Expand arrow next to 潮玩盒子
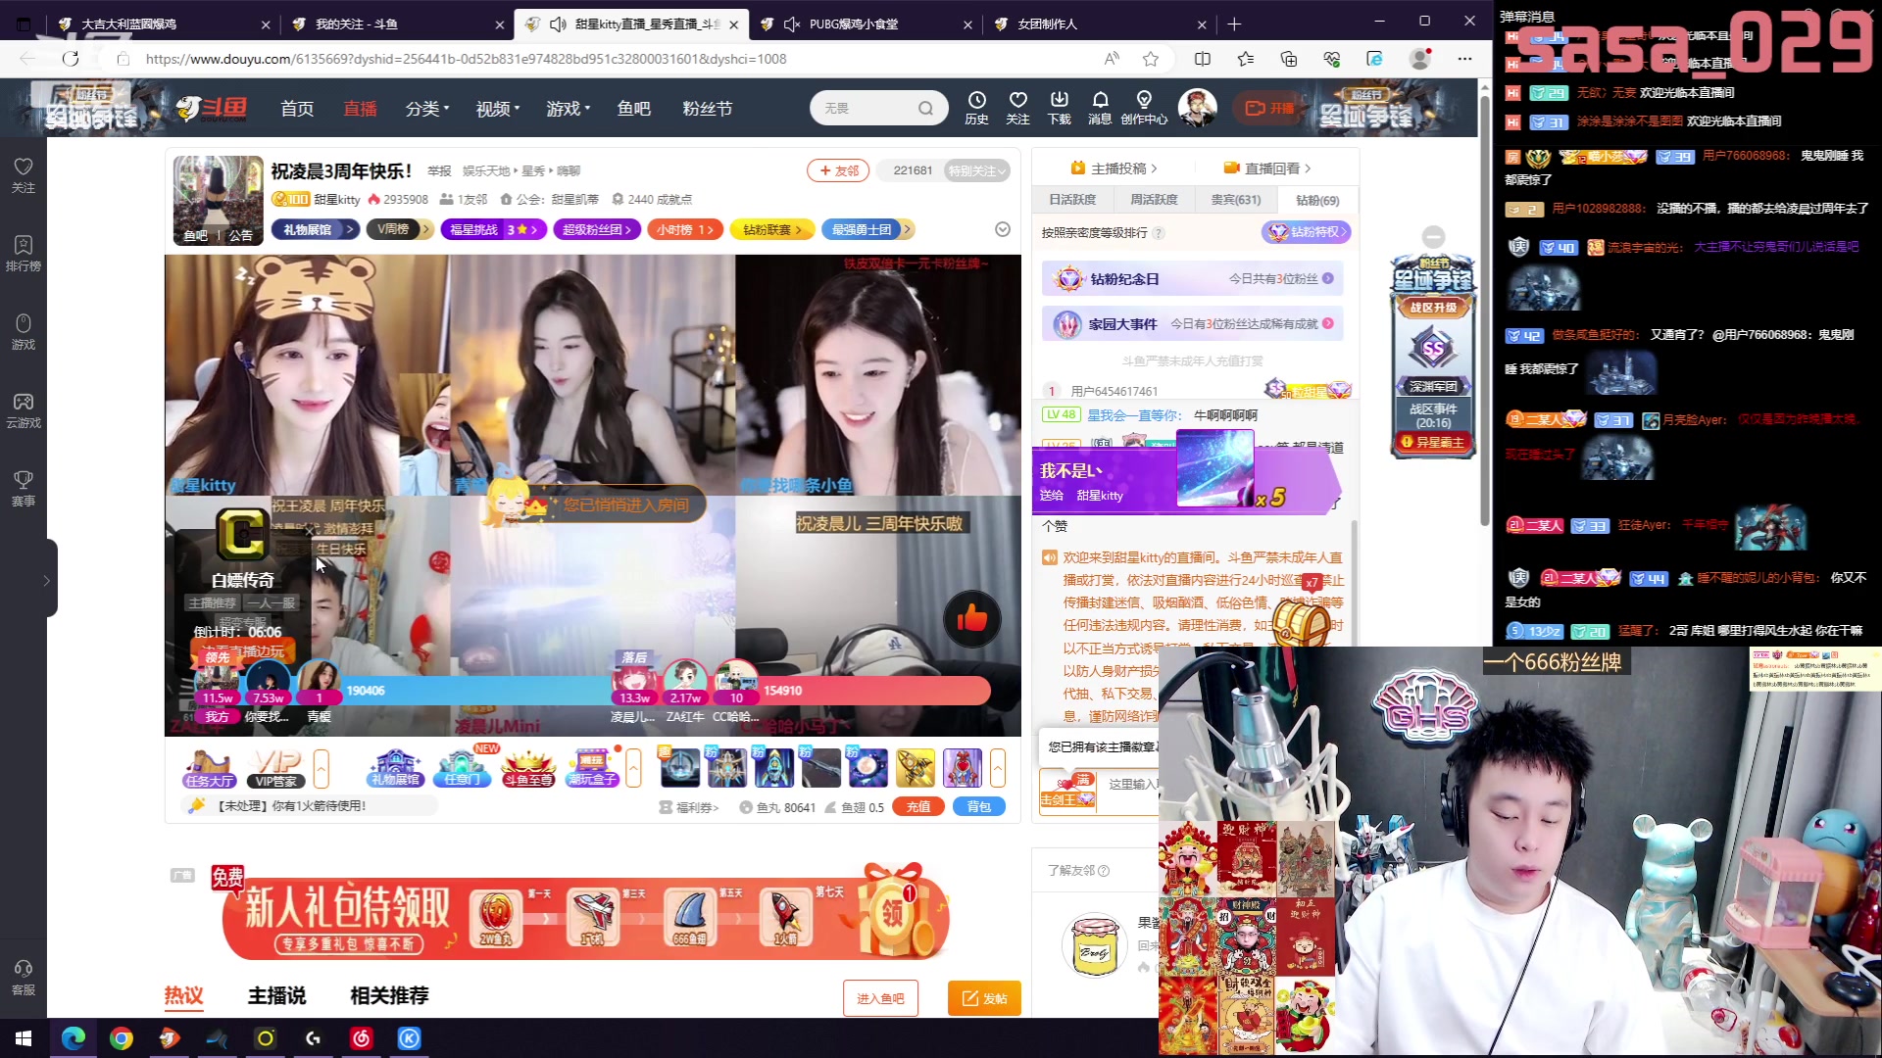The image size is (1882, 1058). (x=634, y=769)
